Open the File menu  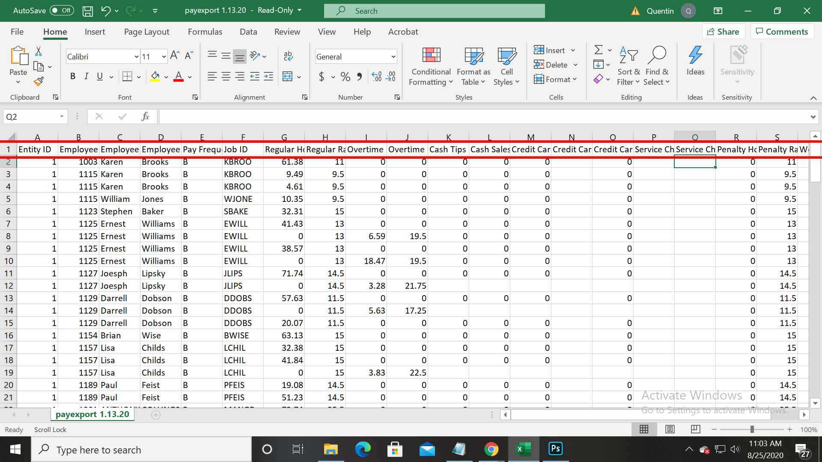(x=17, y=32)
